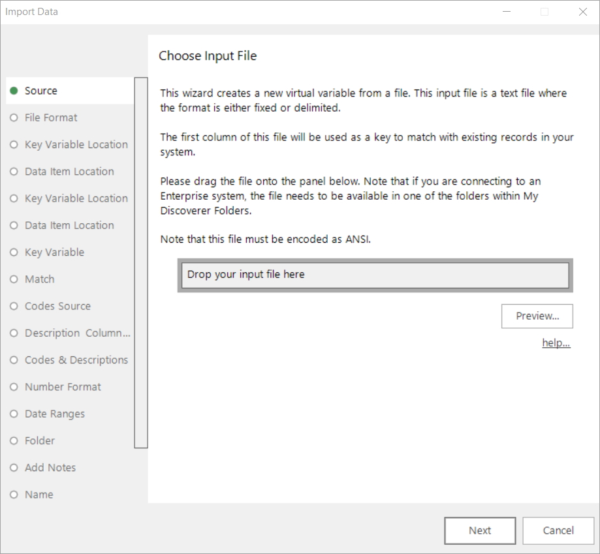Select the Match step in sidebar
The width and height of the screenshot is (600, 554).
click(x=70, y=279)
